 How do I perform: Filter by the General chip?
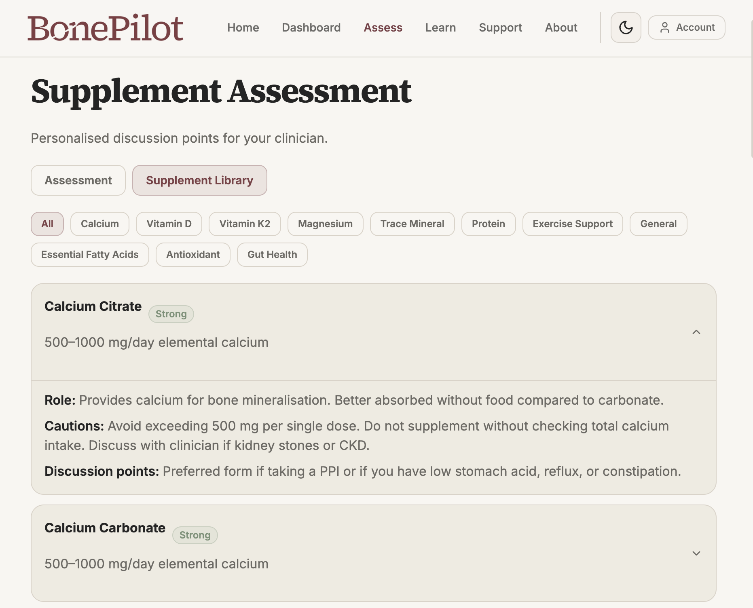point(658,224)
